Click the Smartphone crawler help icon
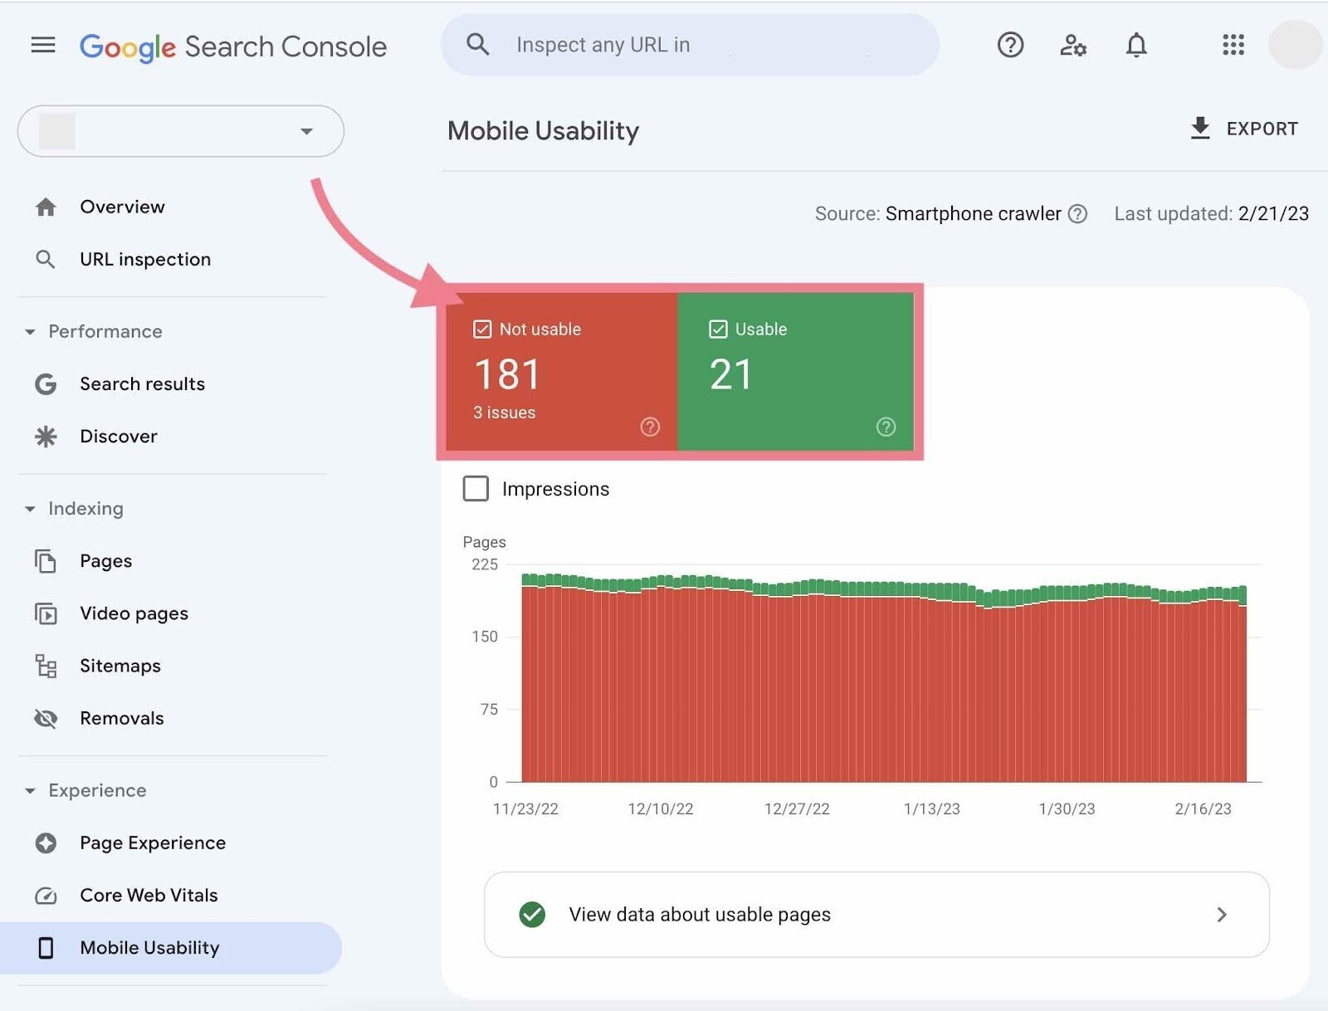This screenshot has width=1328, height=1011. tap(1077, 214)
